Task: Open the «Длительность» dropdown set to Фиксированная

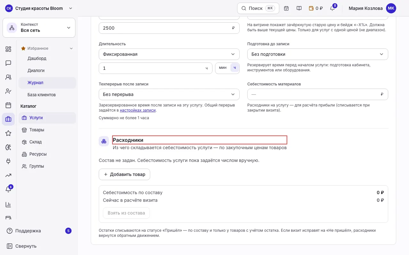Action: [x=169, y=54]
